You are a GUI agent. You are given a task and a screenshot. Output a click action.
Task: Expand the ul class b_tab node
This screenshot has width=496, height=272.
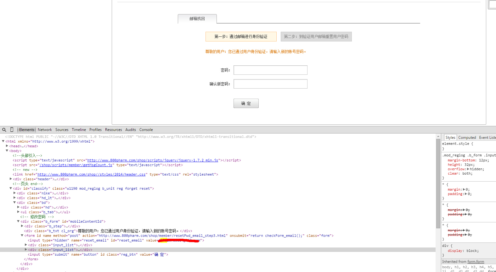[x=18, y=212]
